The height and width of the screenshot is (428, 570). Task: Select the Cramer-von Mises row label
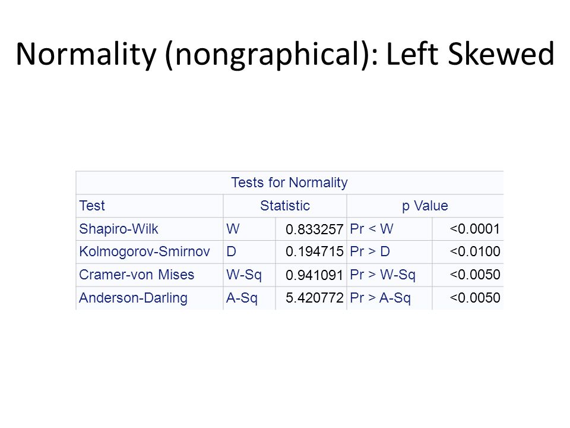click(137, 275)
